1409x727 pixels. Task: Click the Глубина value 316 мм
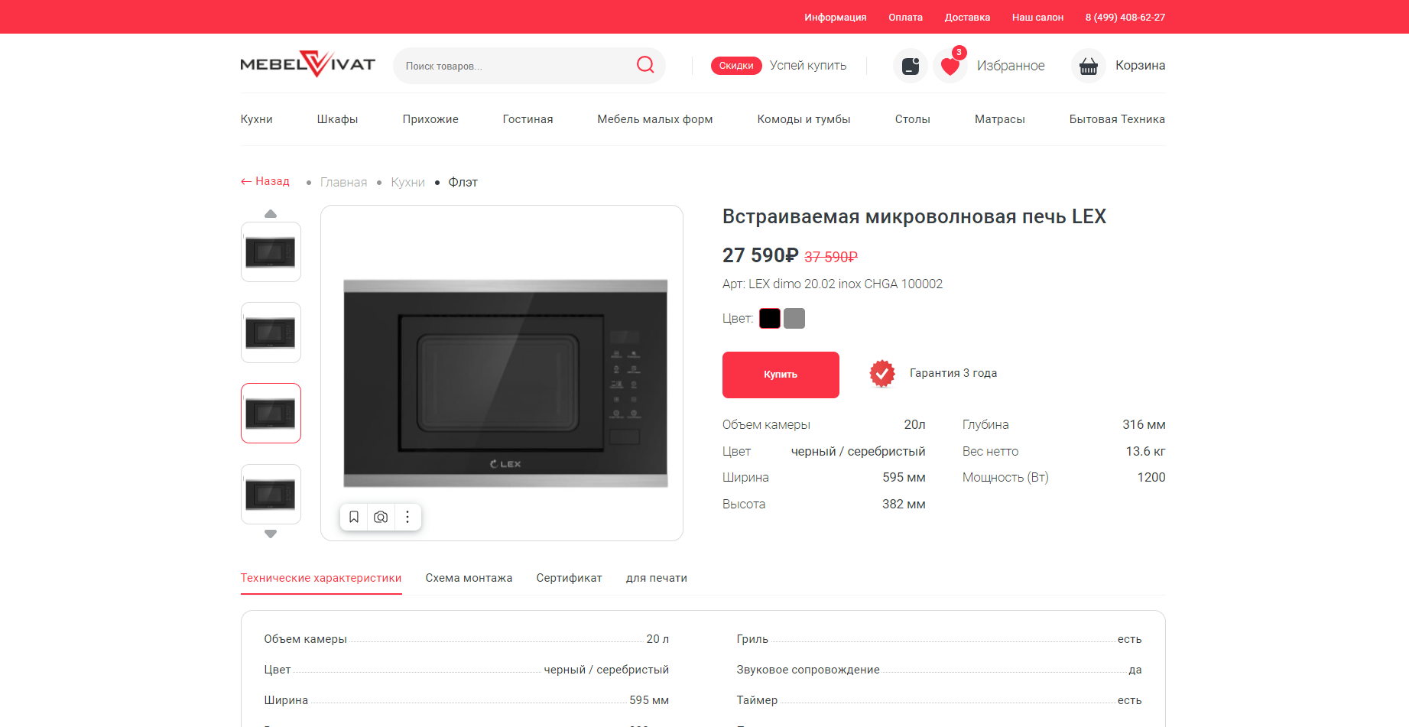[x=1144, y=424]
